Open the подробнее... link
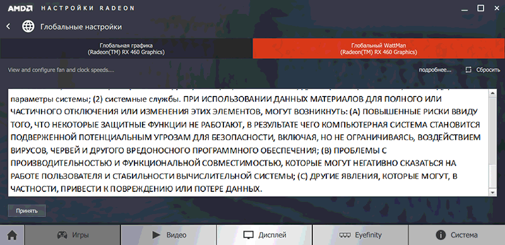Screen dimensions: 505x245 (x=435, y=69)
